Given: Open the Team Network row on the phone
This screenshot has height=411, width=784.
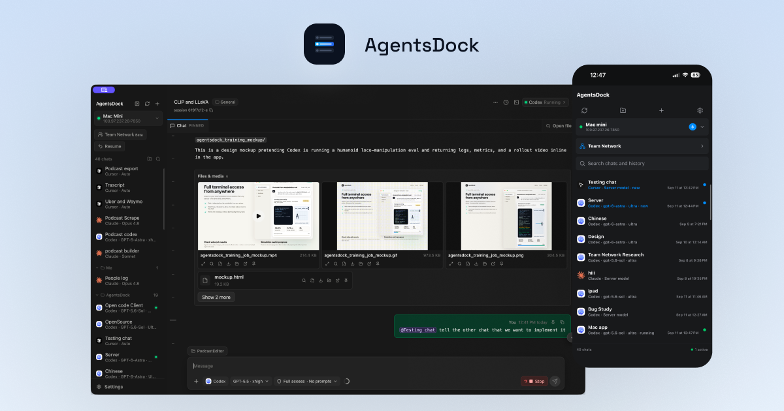Looking at the screenshot, I should (x=642, y=146).
